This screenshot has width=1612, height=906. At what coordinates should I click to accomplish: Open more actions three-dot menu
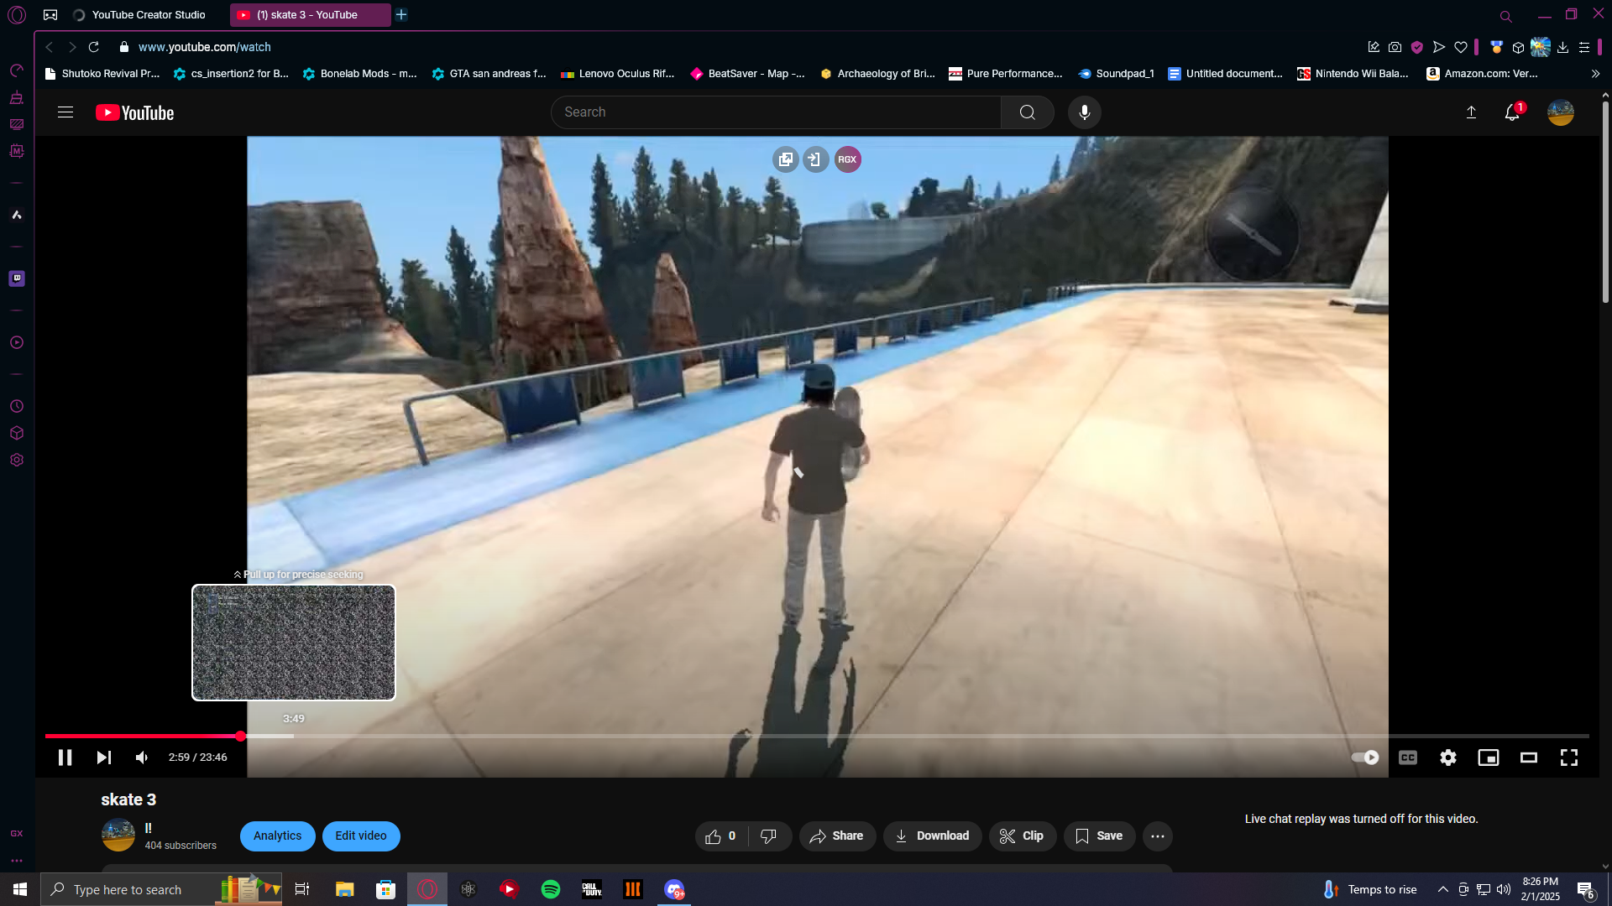coord(1157,836)
